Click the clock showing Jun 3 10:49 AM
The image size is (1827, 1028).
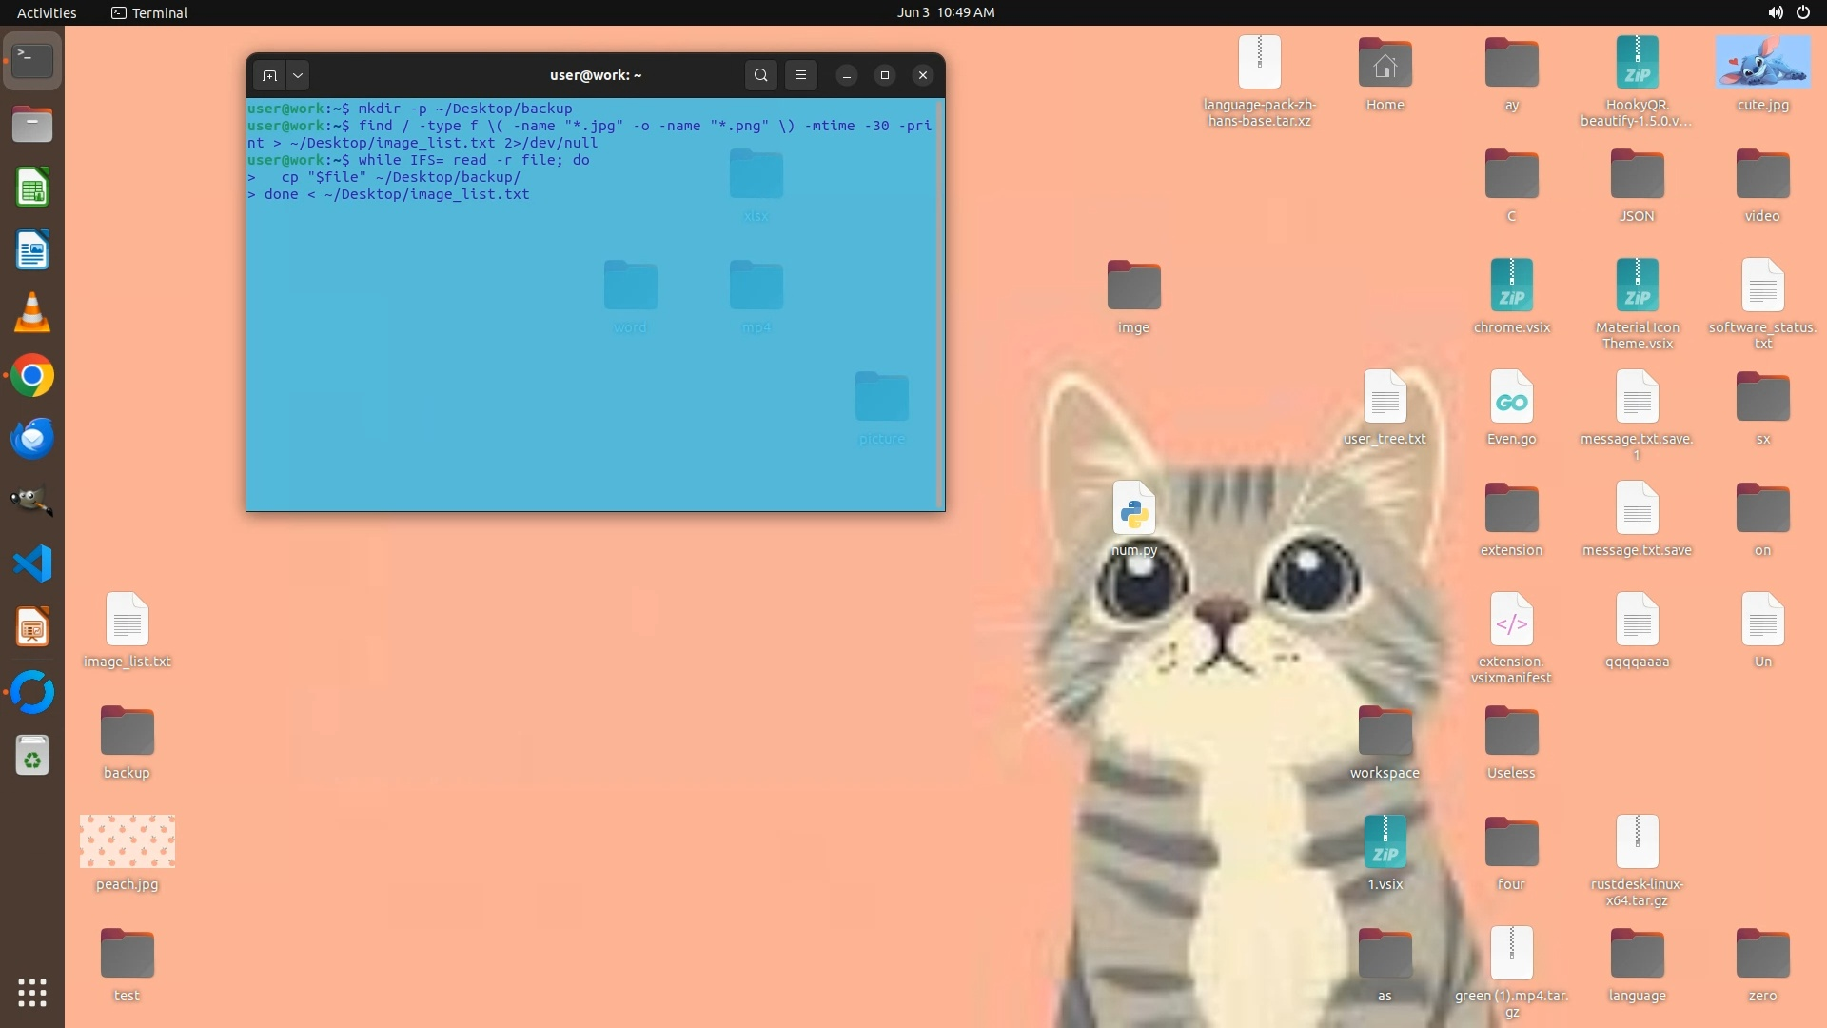[945, 12]
